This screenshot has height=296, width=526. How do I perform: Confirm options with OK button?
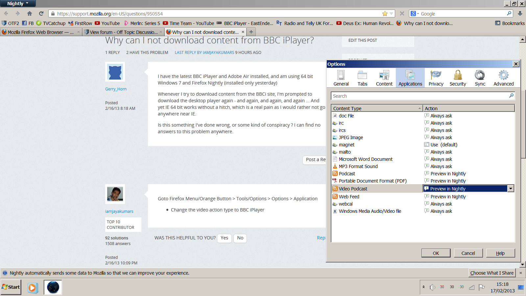coord(436,253)
